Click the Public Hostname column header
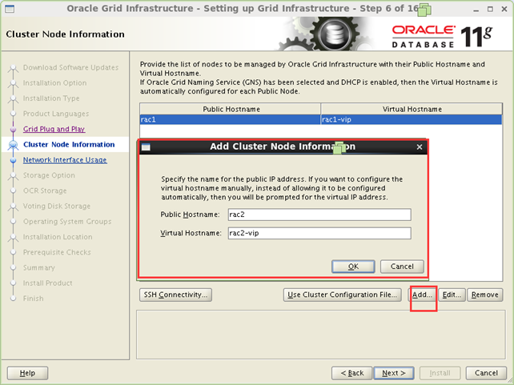 [230, 109]
